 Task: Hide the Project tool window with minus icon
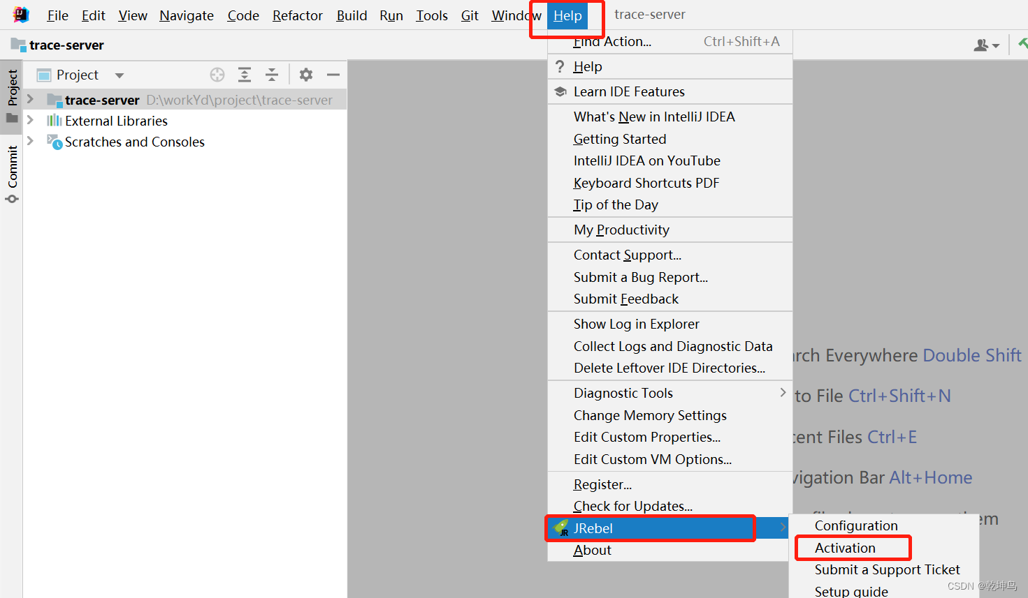pyautogui.click(x=333, y=75)
